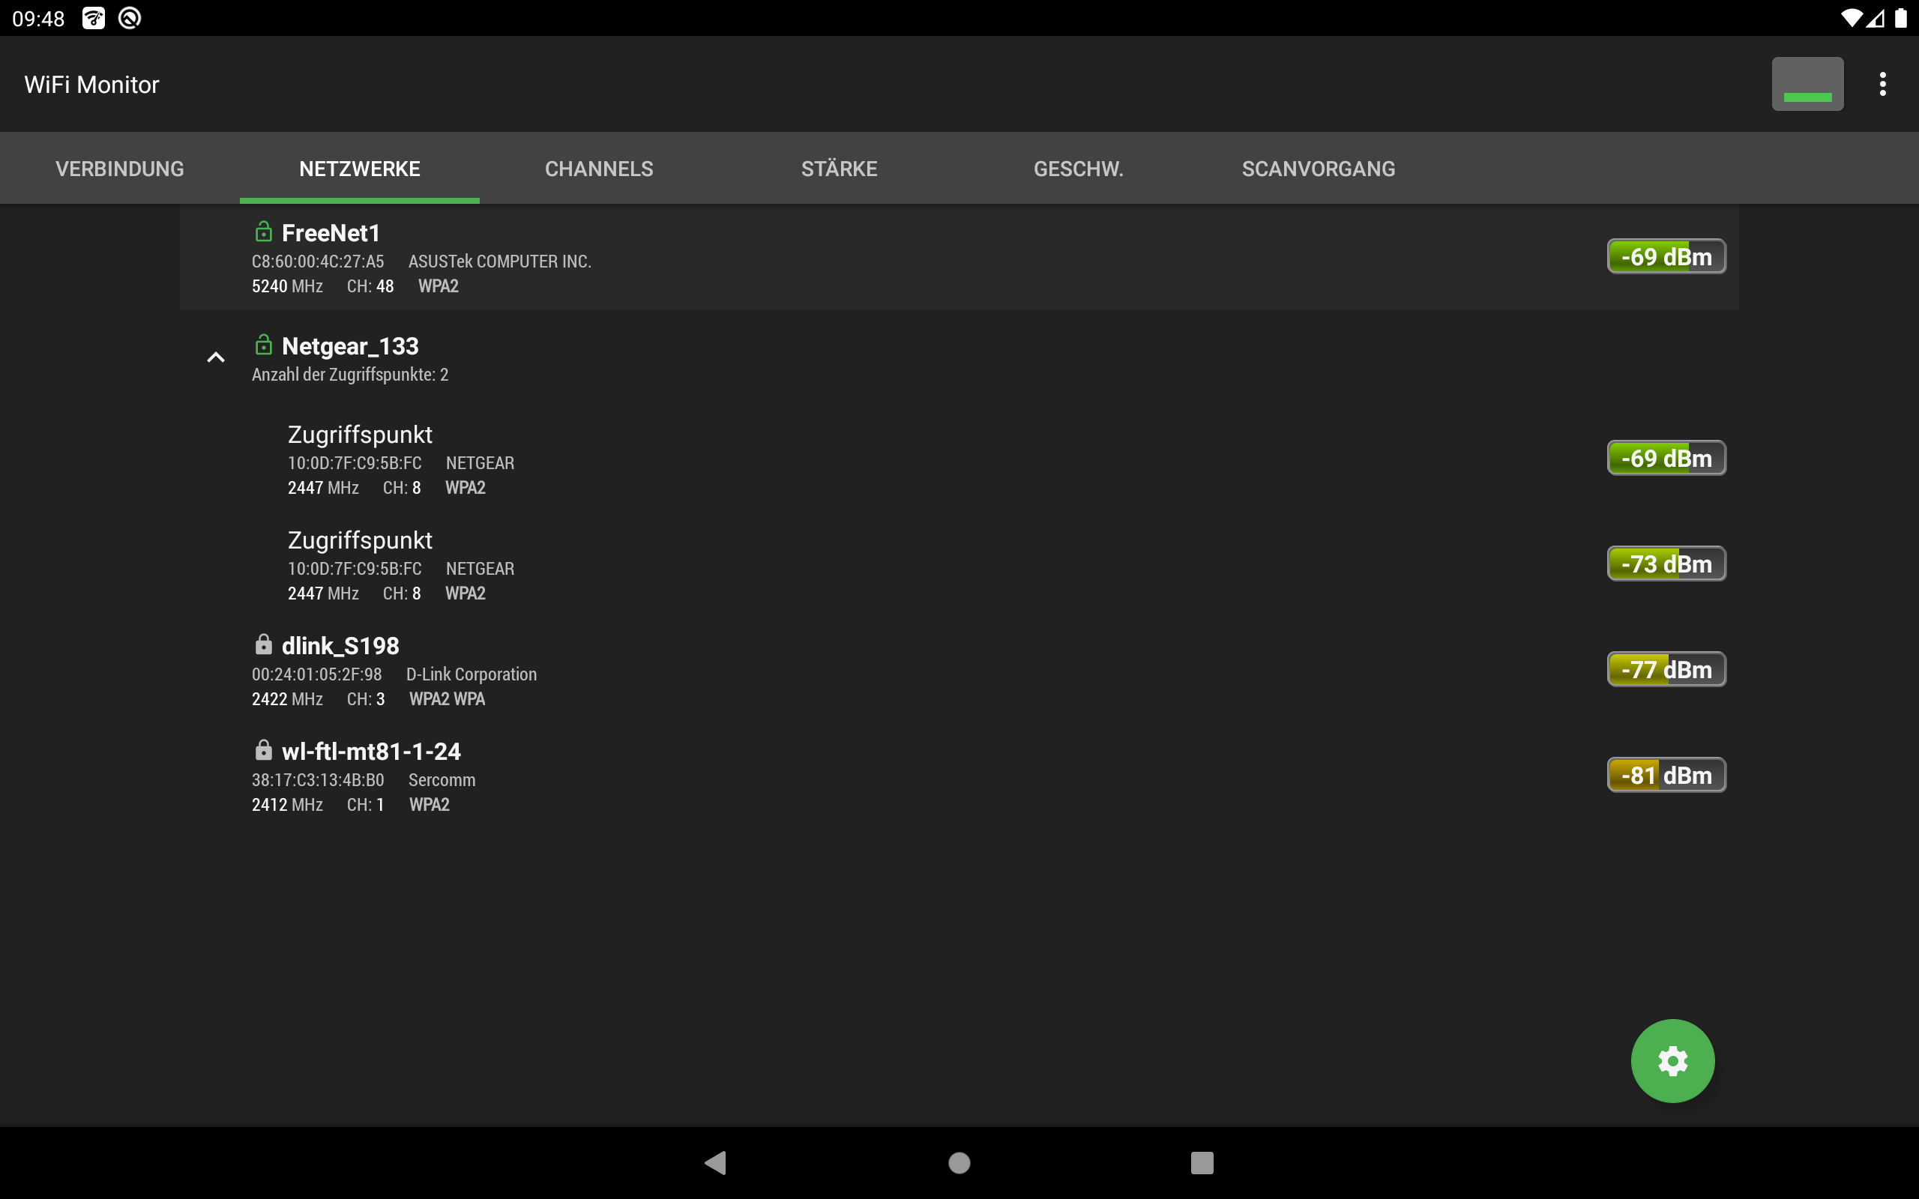Tap the WiFi Monitor status bar notification icon
The height and width of the screenshot is (1199, 1919).
[x=94, y=17]
